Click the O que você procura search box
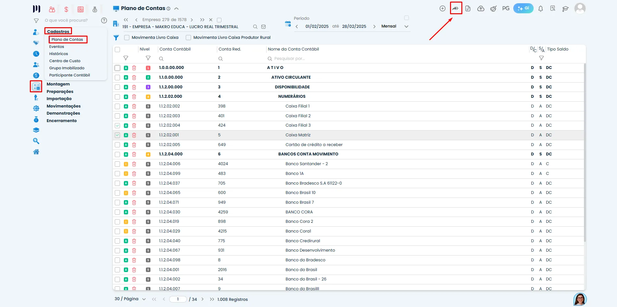Screen dimensions: 617x307 [x=66, y=20]
